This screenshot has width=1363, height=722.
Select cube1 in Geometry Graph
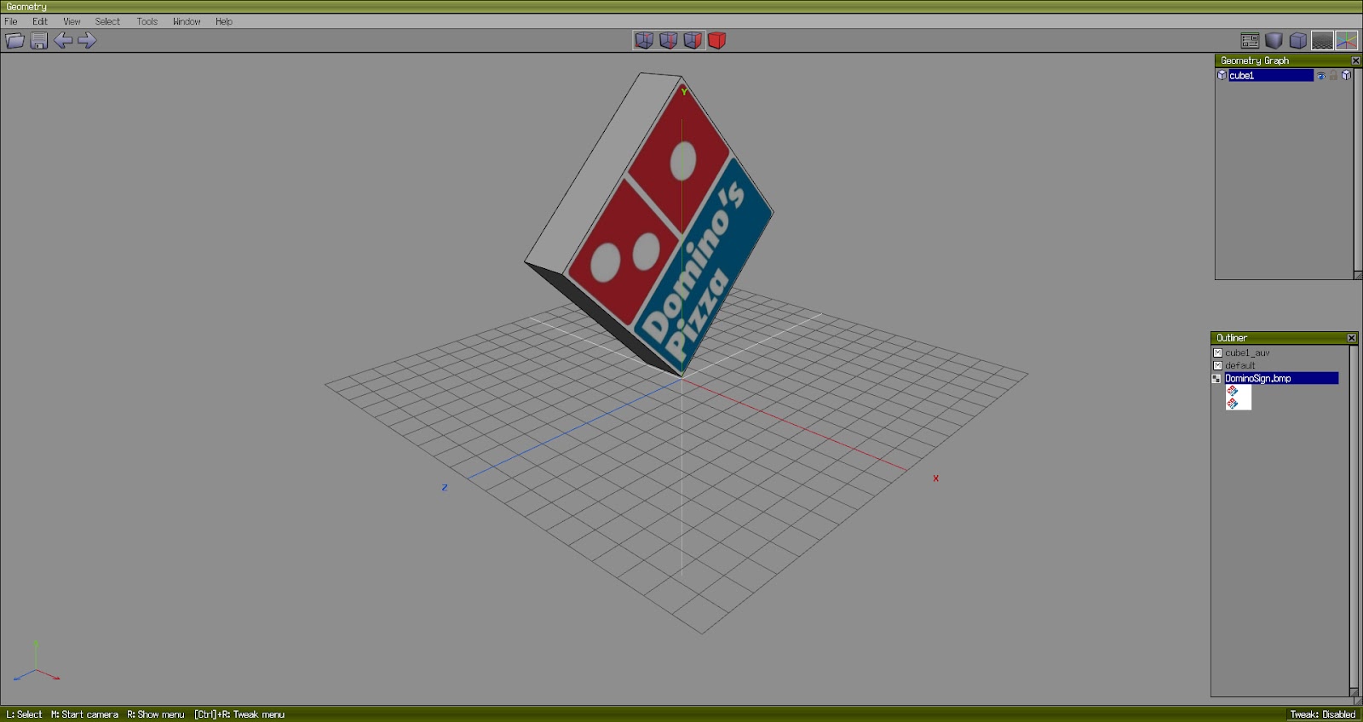(1270, 76)
